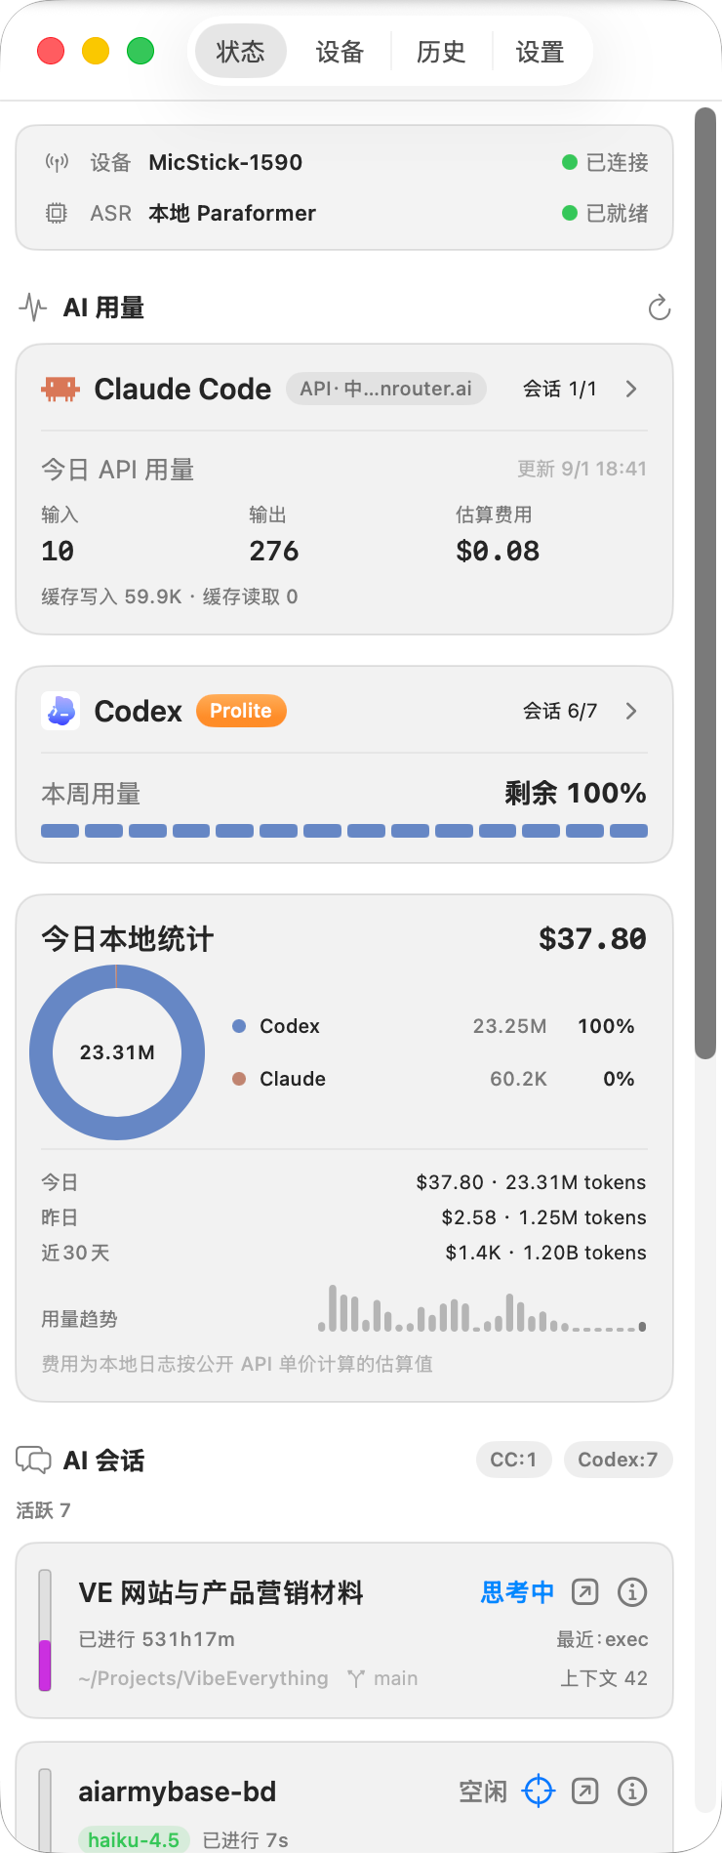This screenshot has height=1853, width=722.
Task: Click the Codex weekly usage progress bar
Action: coord(344,831)
